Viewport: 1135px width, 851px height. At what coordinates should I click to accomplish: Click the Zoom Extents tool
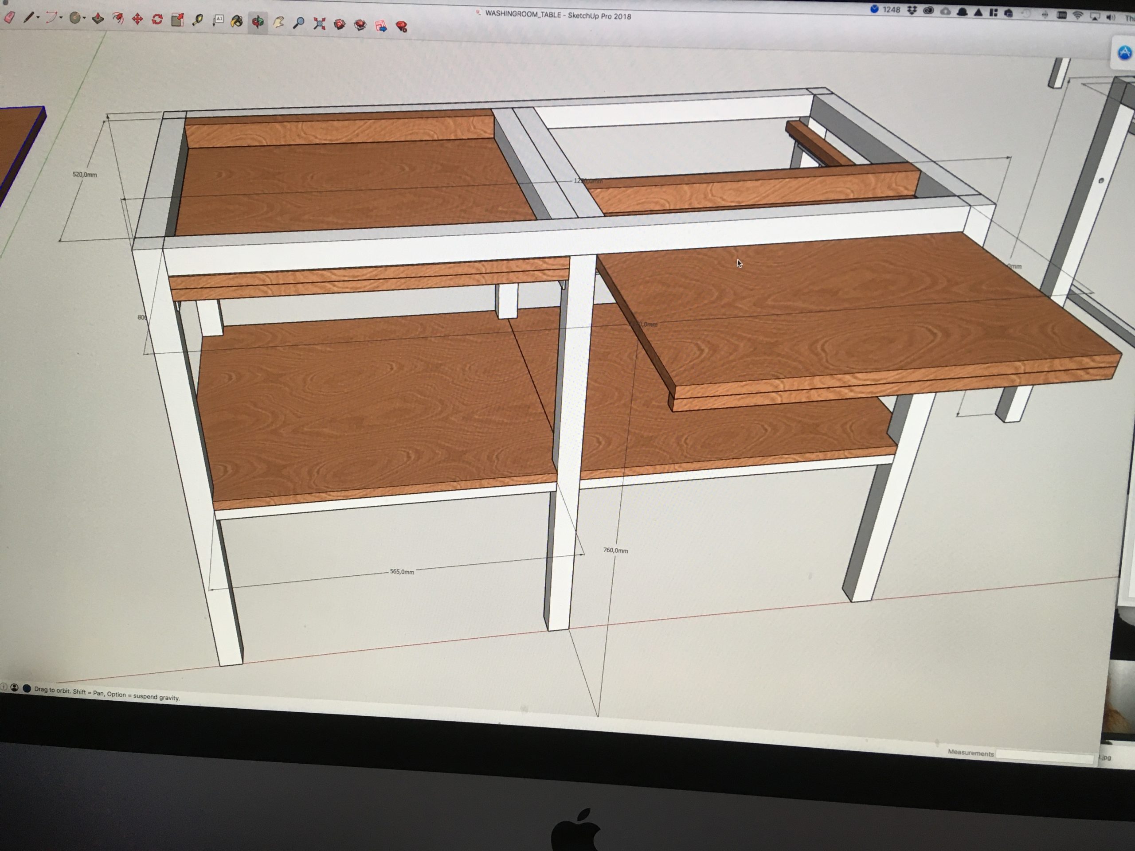(319, 23)
